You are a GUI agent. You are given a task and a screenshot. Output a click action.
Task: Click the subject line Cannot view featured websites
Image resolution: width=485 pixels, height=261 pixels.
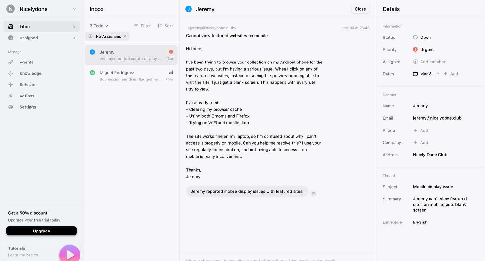pos(227,36)
